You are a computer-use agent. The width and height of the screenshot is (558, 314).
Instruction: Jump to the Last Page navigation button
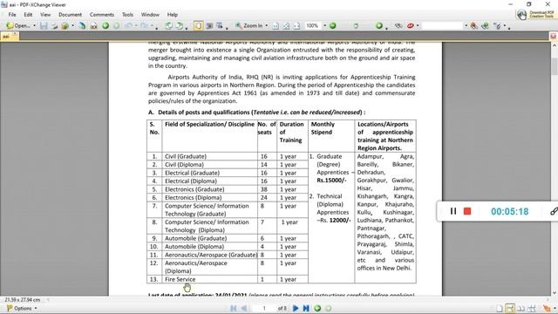(x=306, y=308)
